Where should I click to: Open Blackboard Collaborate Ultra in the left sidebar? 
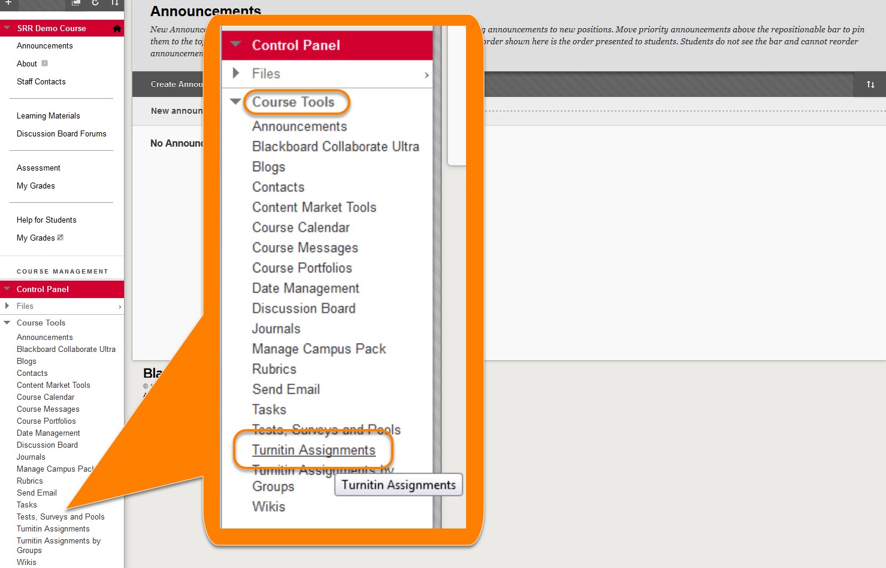66,350
